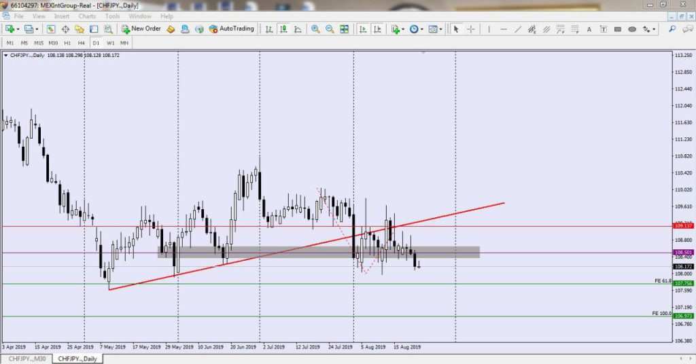
Task: Zoom out on the chart
Action: (330, 29)
